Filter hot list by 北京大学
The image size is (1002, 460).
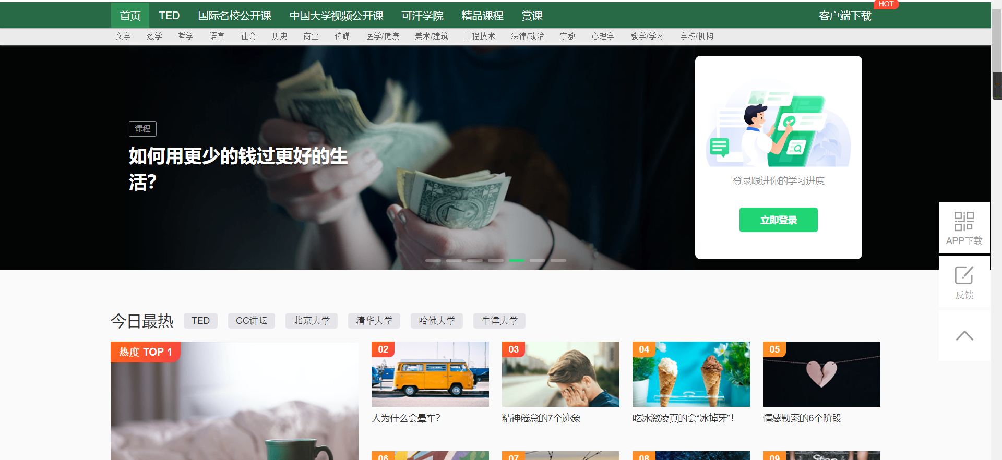312,321
